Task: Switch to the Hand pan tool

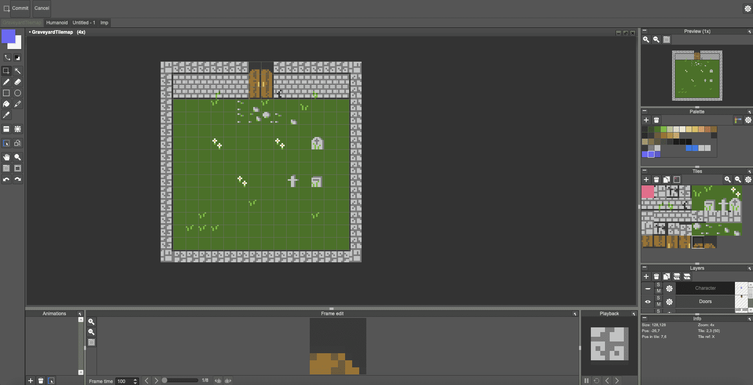Action: coord(6,157)
